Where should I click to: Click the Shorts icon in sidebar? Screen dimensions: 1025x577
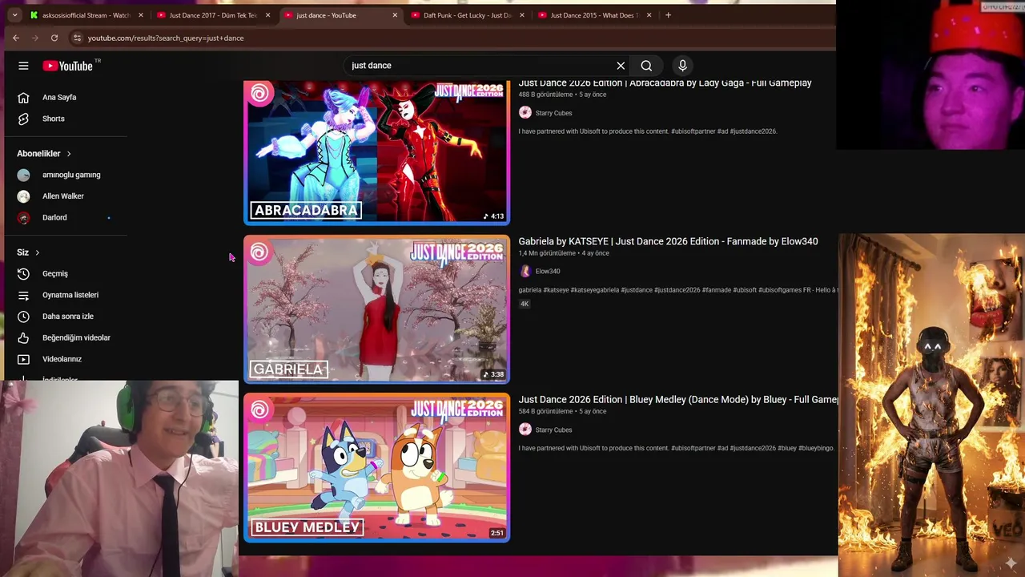[x=23, y=119]
